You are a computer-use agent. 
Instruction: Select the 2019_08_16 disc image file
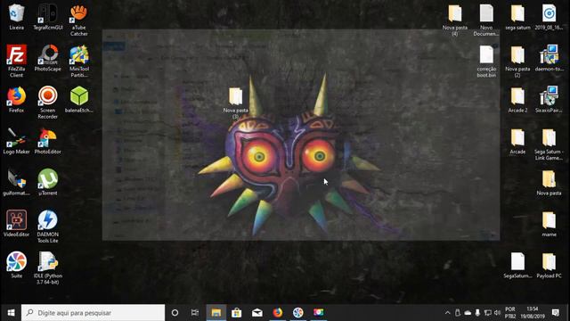tap(549, 17)
